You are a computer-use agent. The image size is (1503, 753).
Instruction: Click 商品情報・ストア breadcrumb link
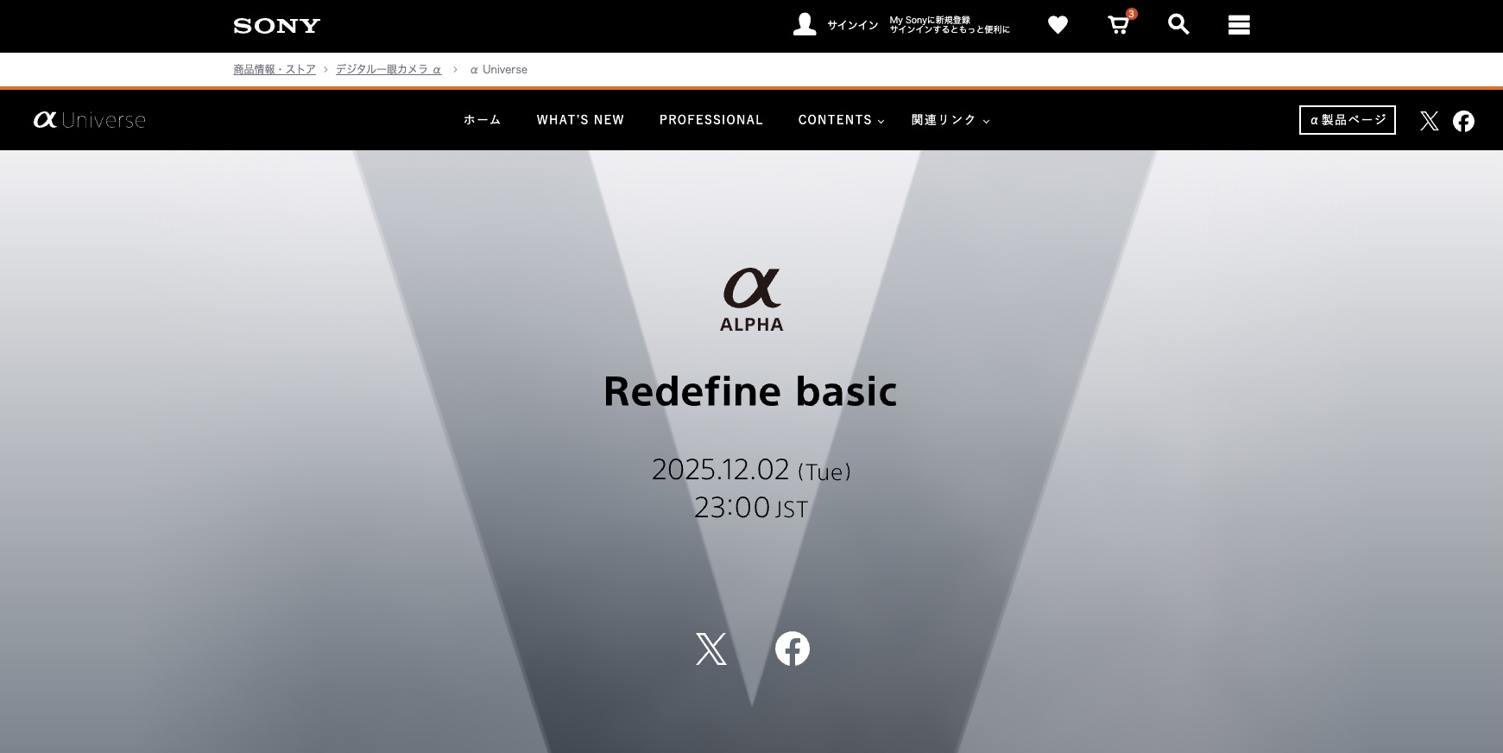(275, 69)
